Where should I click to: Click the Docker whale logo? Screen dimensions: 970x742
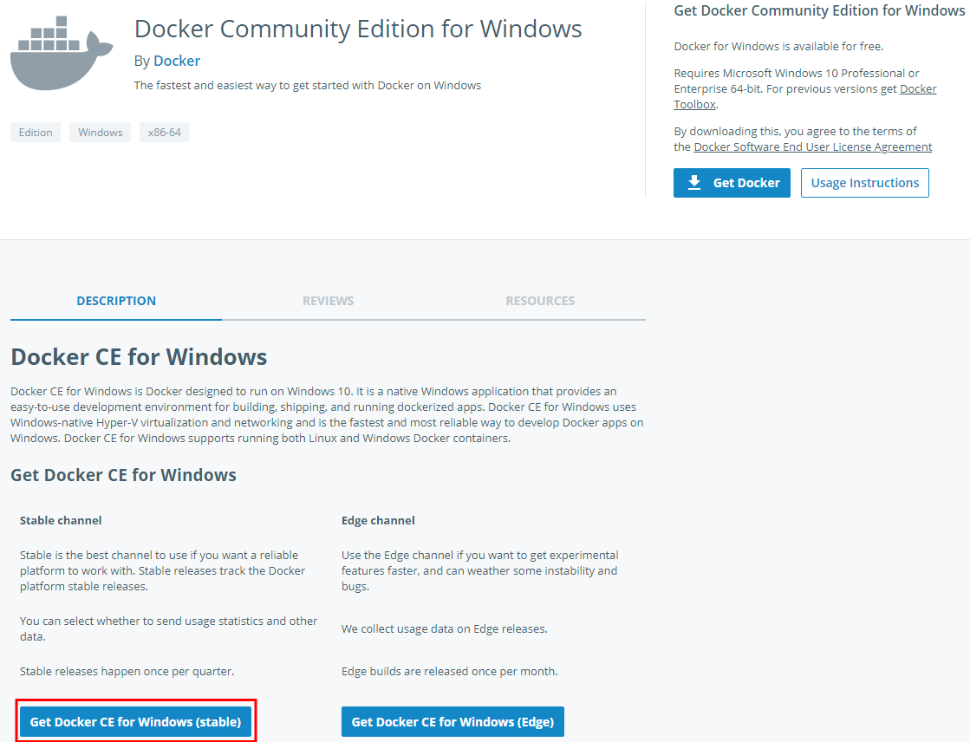coord(62,54)
